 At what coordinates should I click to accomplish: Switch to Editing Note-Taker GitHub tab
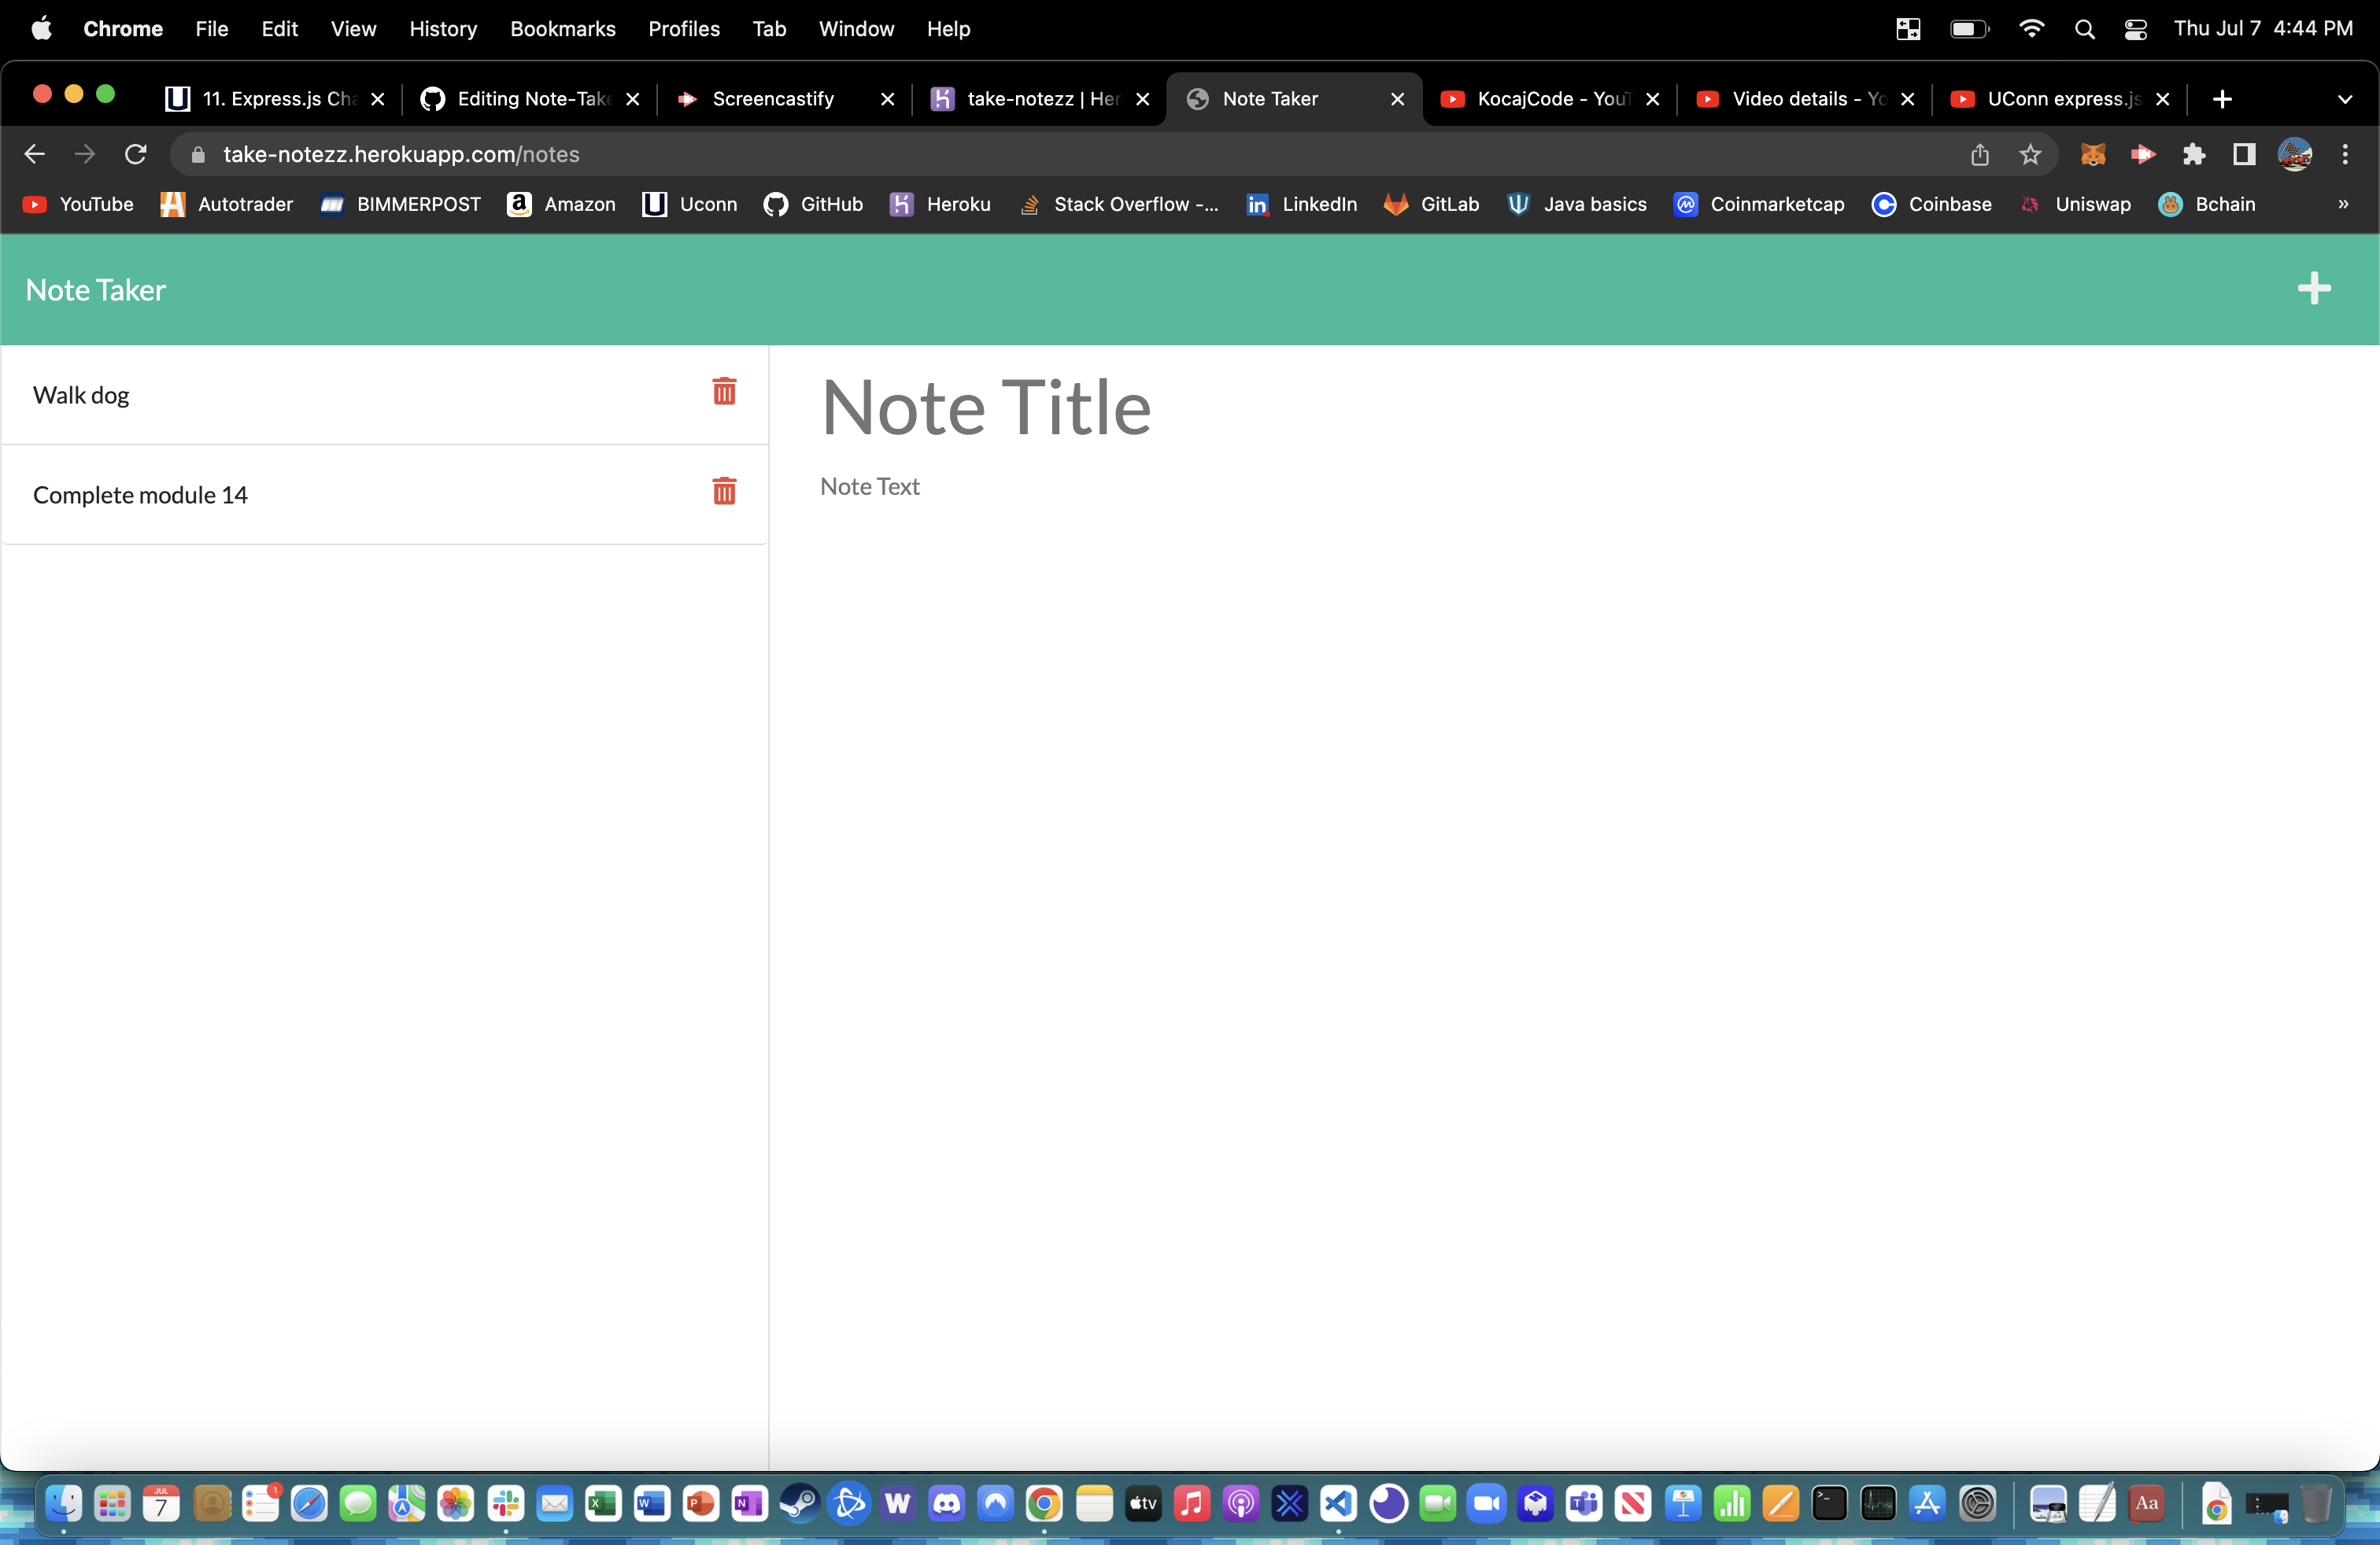point(530,99)
